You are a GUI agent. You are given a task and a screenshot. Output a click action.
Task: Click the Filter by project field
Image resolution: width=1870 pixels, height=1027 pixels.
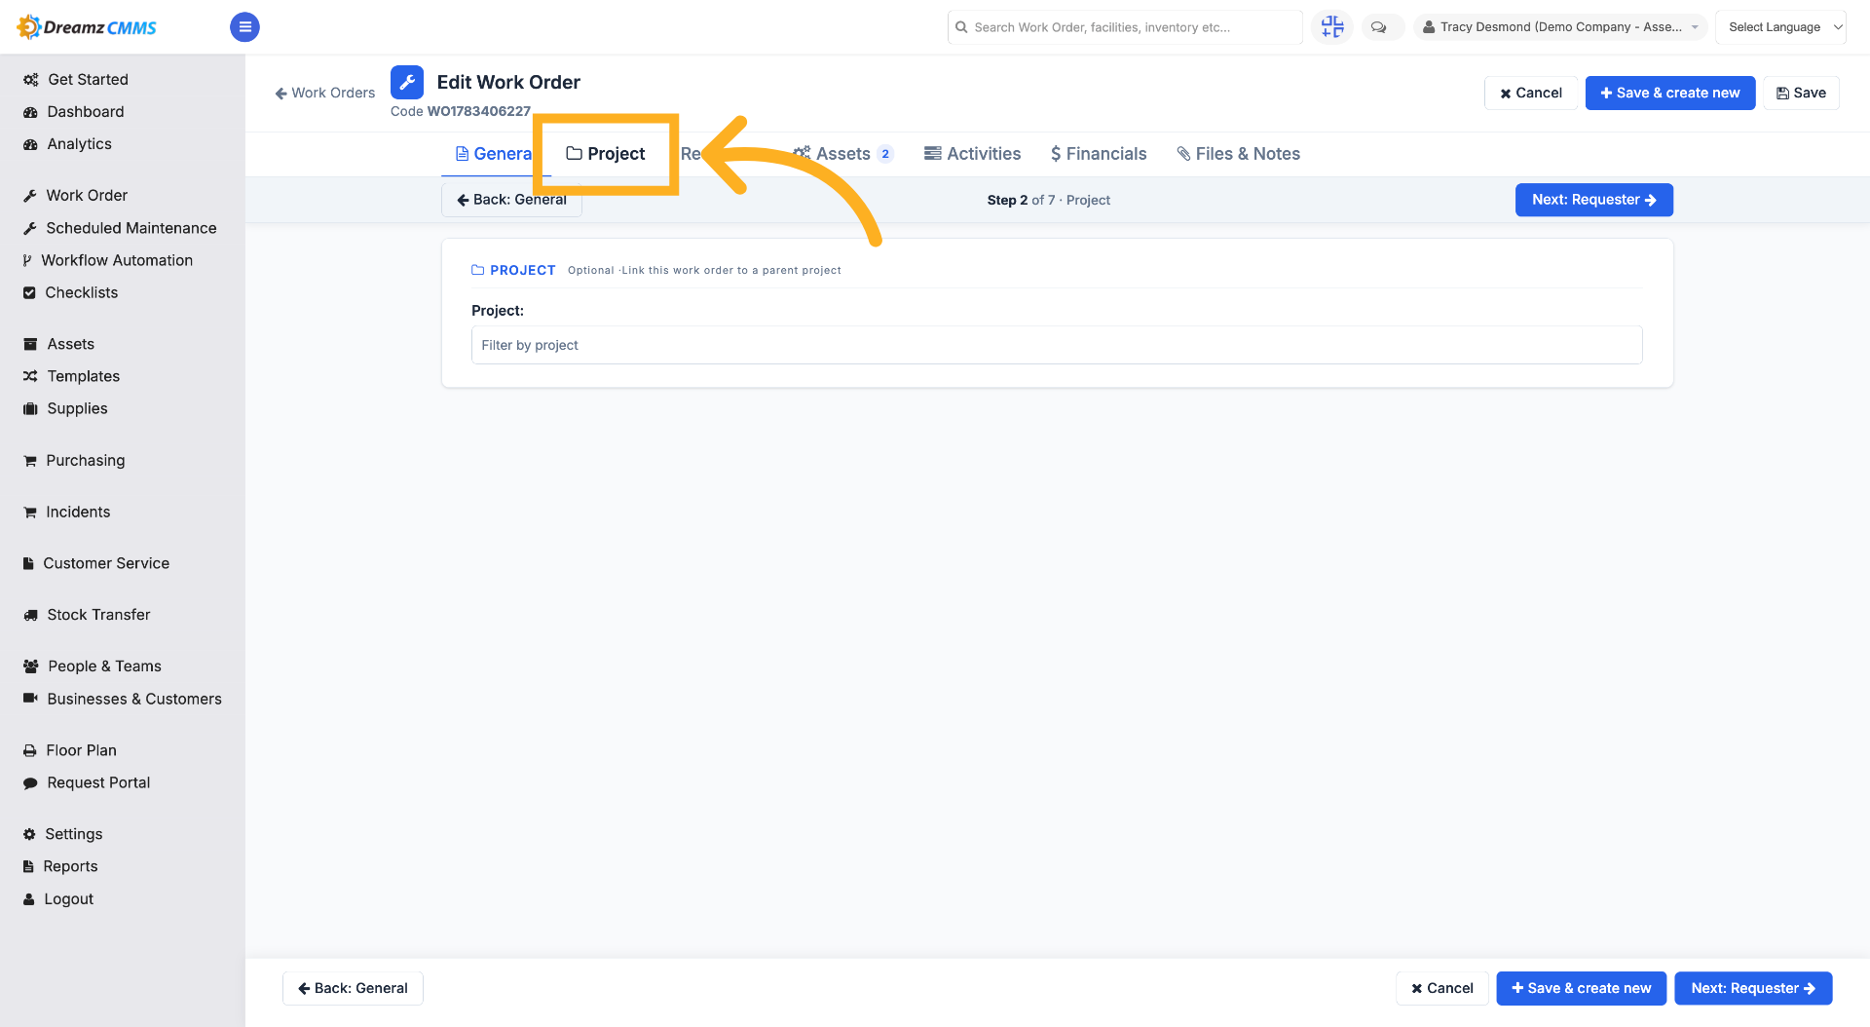[1057, 345]
